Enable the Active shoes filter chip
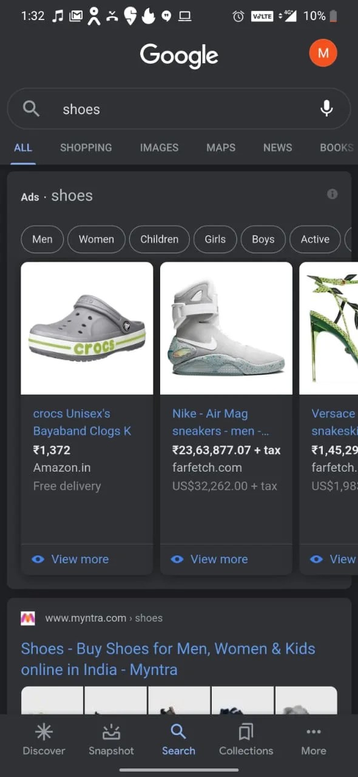Image resolution: width=358 pixels, height=777 pixels. (x=315, y=239)
